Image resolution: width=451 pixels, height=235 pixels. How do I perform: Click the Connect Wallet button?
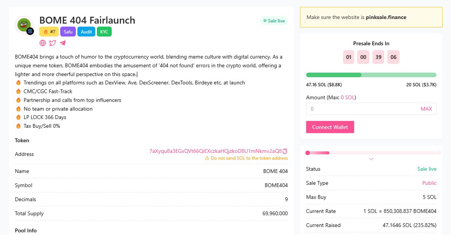click(x=330, y=127)
